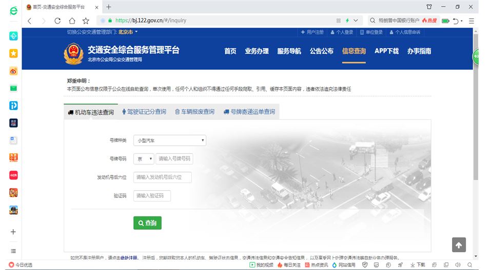Click the green 查询 button
491x270 pixels.
pos(147,223)
